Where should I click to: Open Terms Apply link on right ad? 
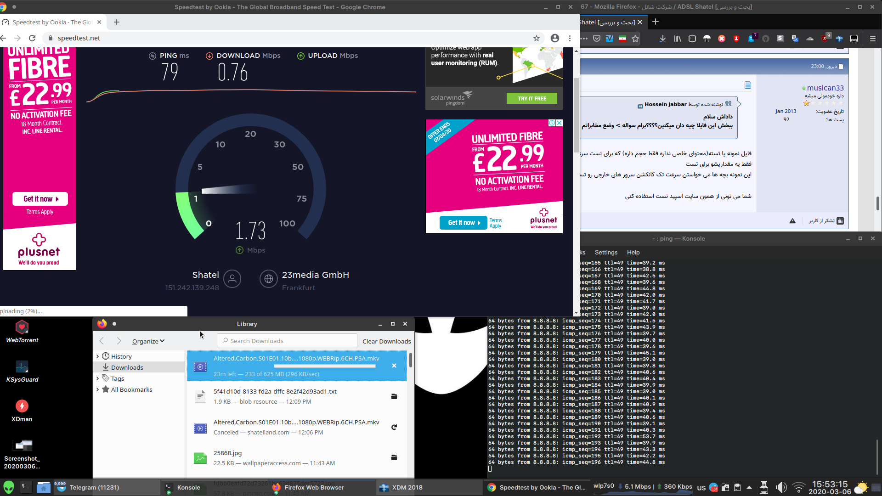tap(496, 223)
